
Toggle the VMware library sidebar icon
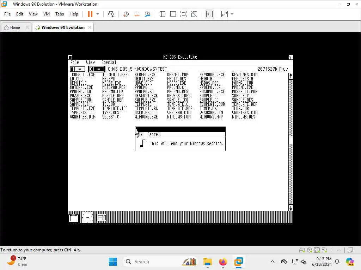click(x=162, y=14)
